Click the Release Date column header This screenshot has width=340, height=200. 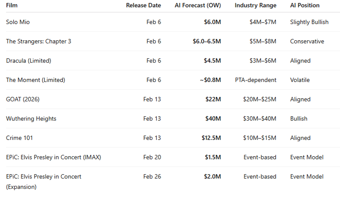pyautogui.click(x=143, y=5)
